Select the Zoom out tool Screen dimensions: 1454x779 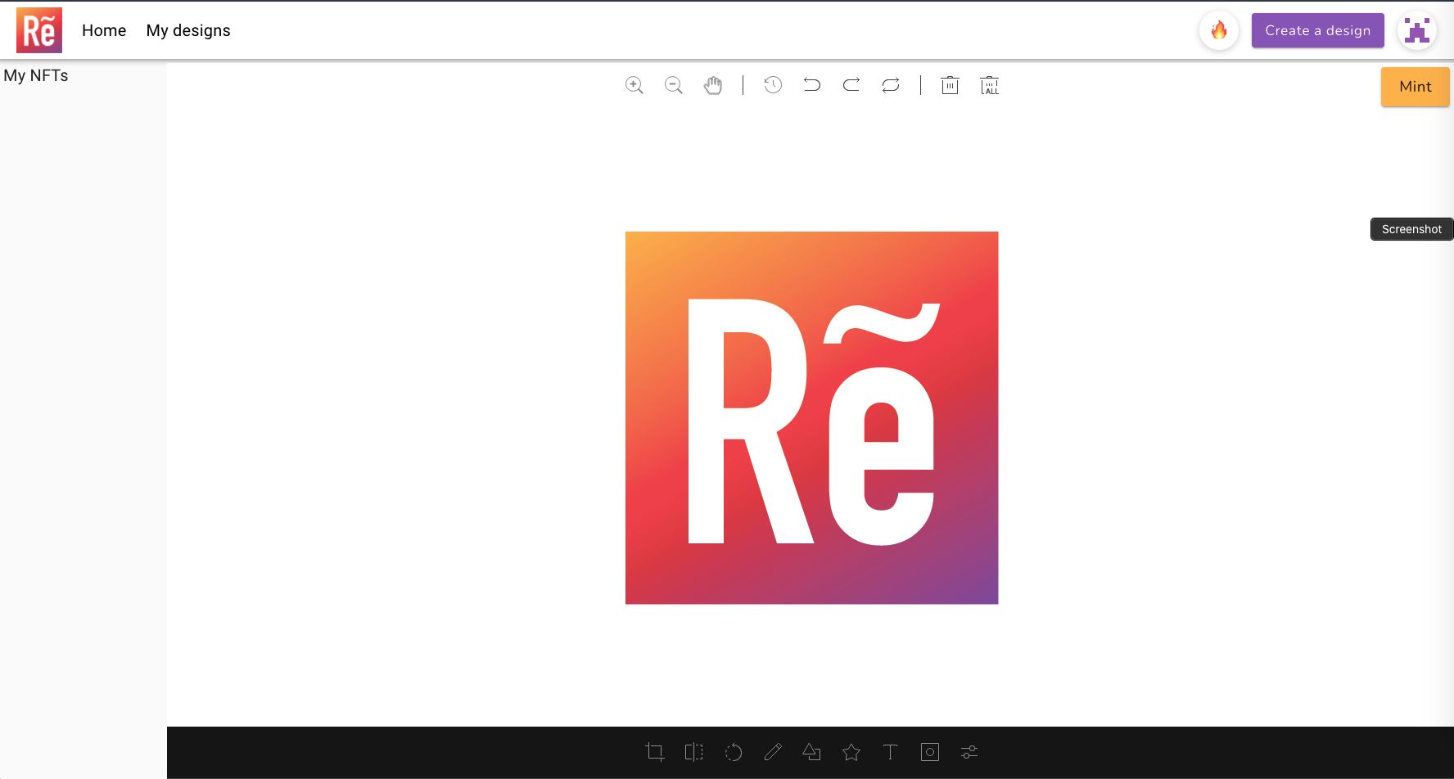coord(673,84)
